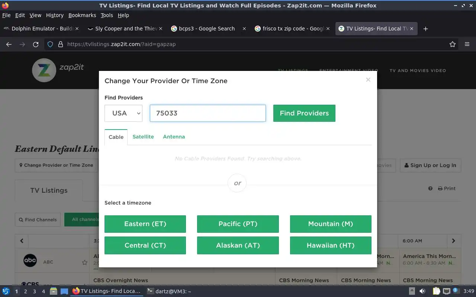Open the Help menu
This screenshot has width=476, height=297.
pos(123,15)
